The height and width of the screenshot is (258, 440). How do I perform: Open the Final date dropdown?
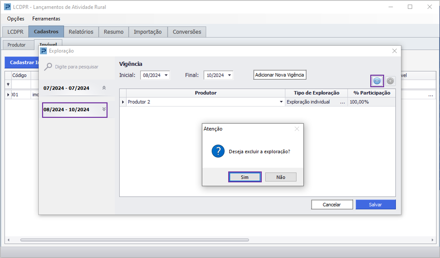coord(230,75)
